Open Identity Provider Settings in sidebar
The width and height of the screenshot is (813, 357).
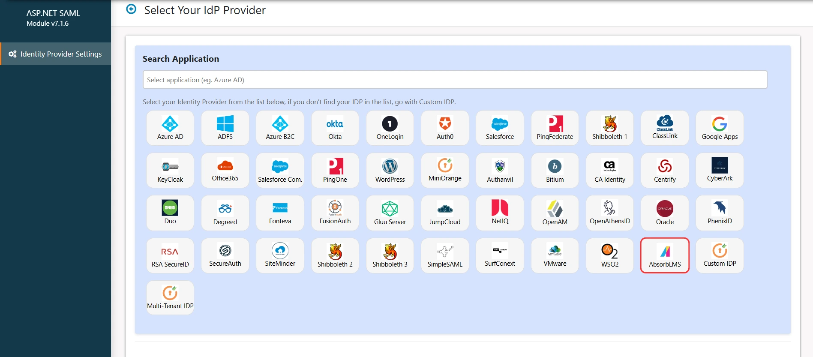(x=56, y=54)
